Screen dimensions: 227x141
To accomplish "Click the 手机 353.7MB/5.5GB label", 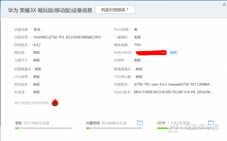I will point(32,123).
